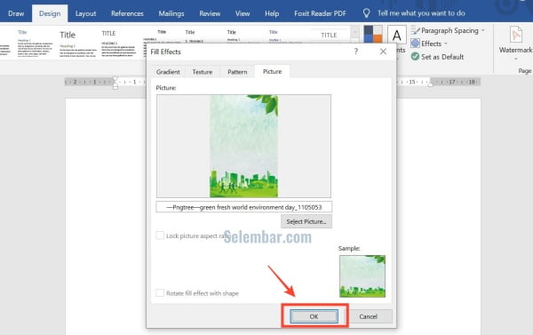The width and height of the screenshot is (533, 335).
Task: Switch to the Pattern tab
Action: (x=237, y=72)
